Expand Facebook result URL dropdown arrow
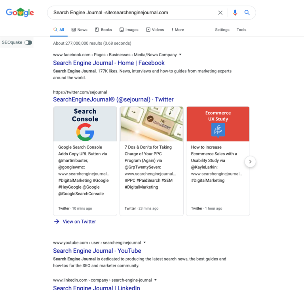 click(180, 55)
